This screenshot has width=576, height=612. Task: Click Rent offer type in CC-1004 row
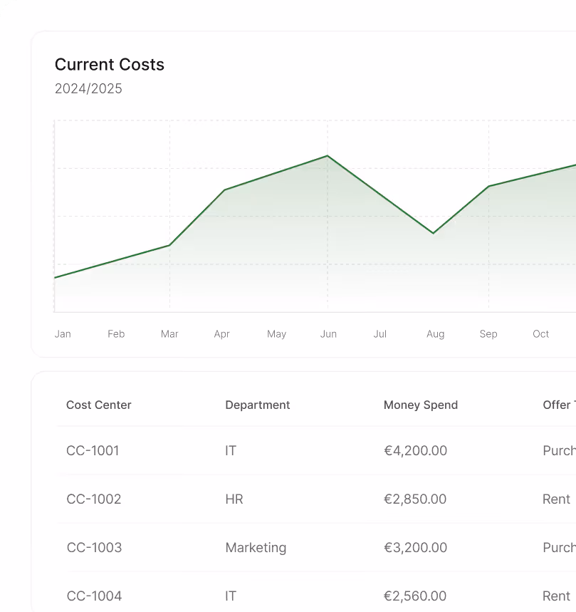(x=556, y=596)
